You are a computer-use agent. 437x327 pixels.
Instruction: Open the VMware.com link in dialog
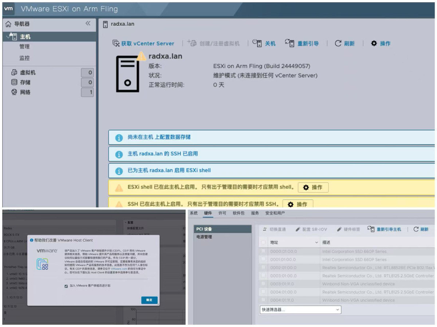click(x=118, y=268)
